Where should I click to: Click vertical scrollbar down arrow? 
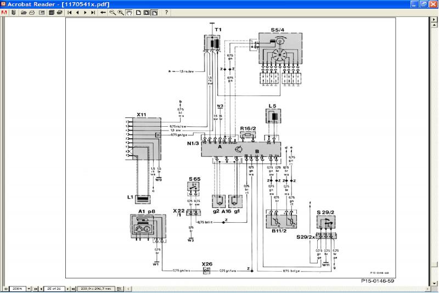(434, 283)
